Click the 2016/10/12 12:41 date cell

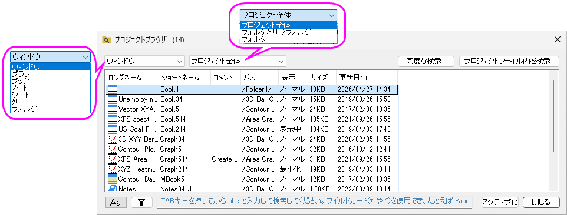coord(364,149)
